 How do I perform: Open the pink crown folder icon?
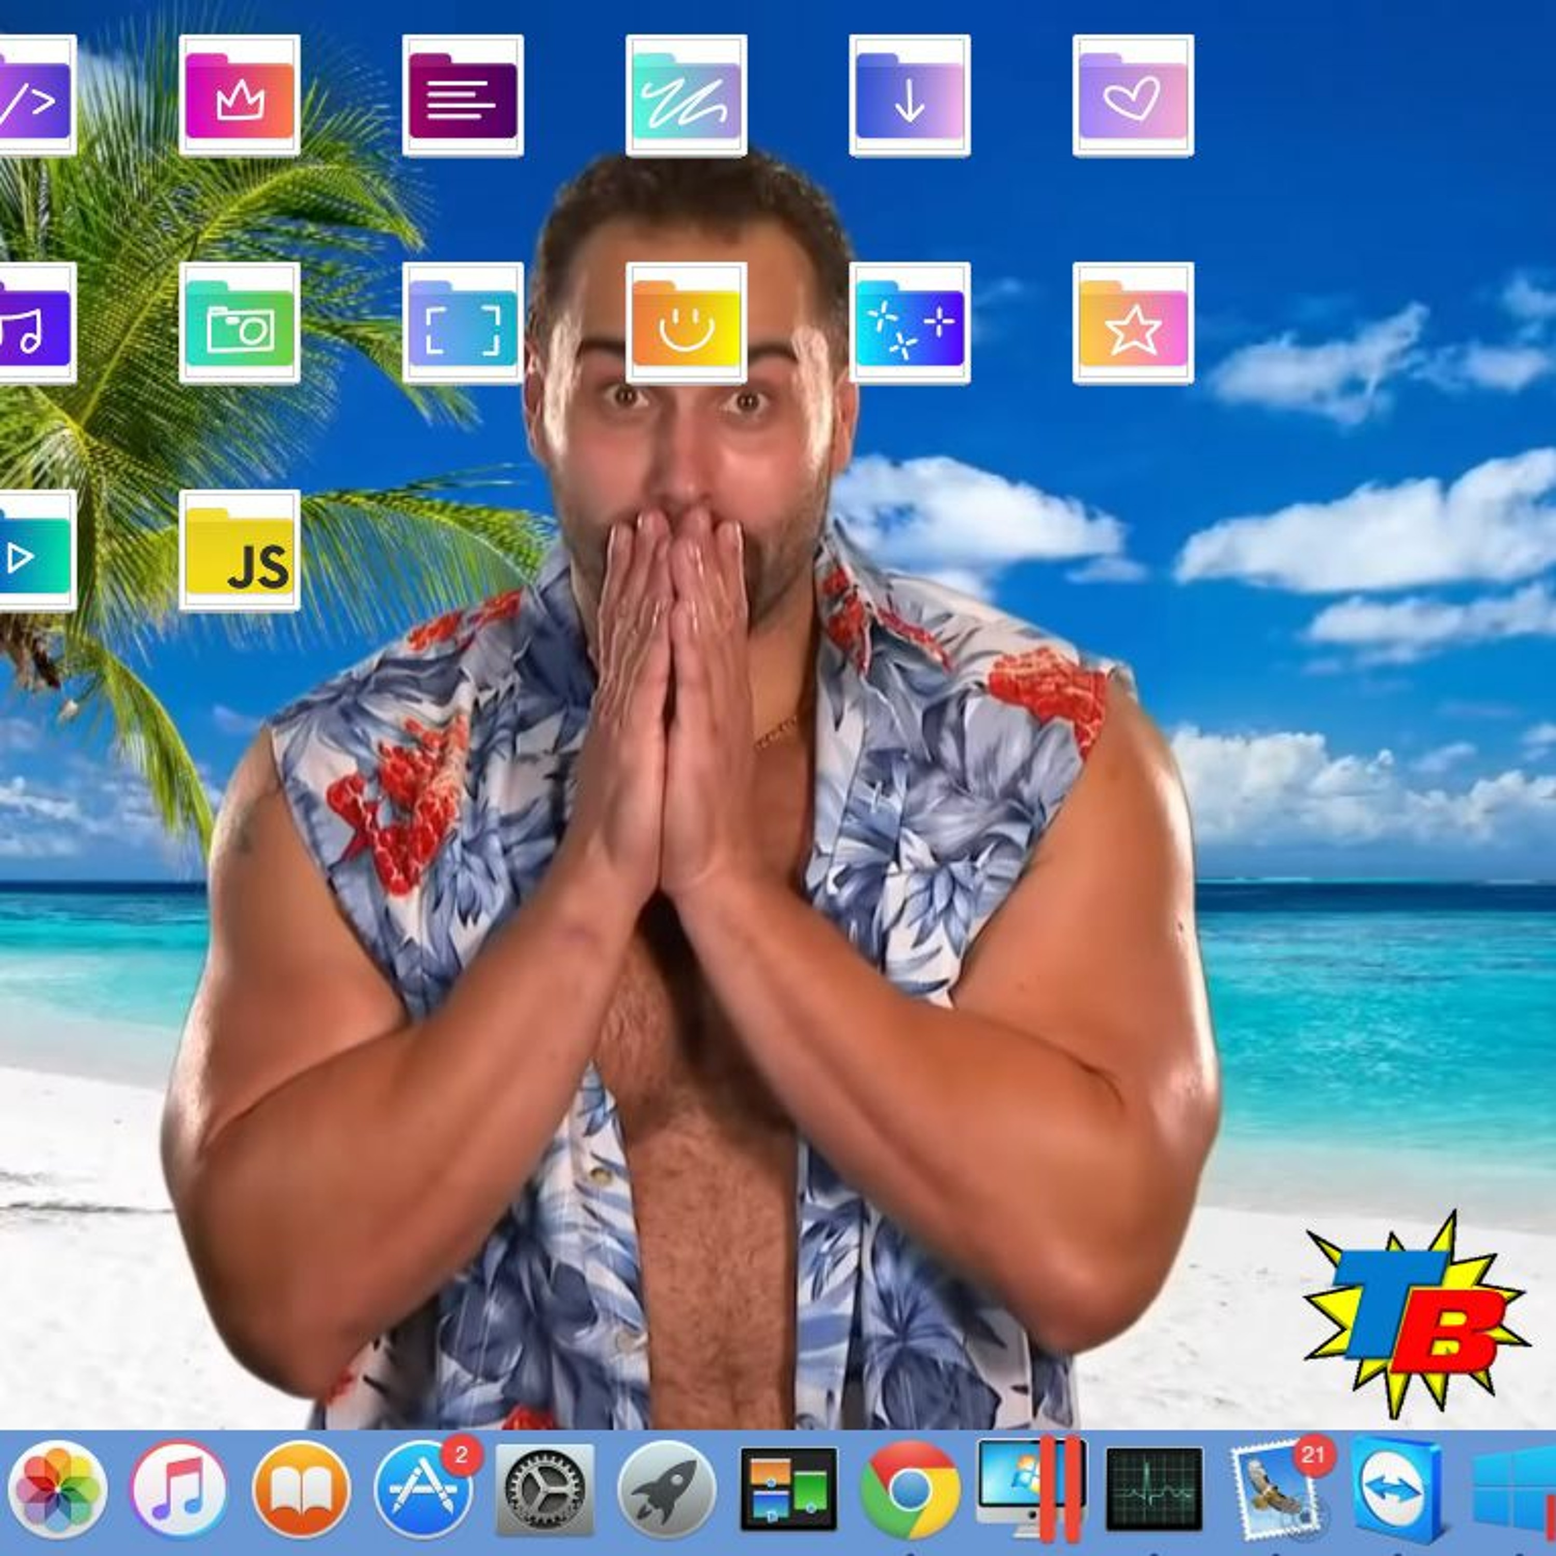coord(239,95)
